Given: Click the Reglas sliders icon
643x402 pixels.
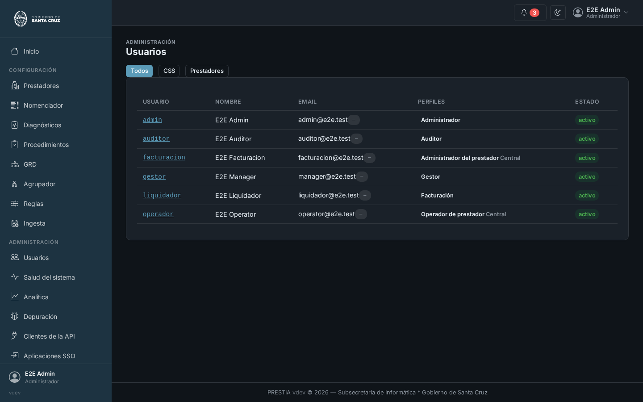Looking at the screenshot, I should coord(15,204).
